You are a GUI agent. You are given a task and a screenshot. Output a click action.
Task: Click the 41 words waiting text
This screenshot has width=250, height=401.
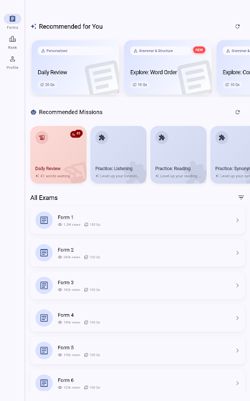[55, 176]
